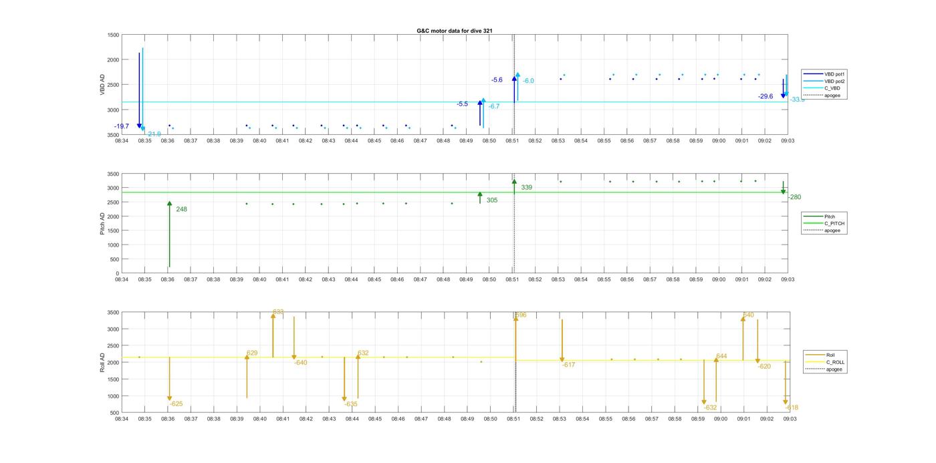
Task: Click the '644' roll data label
Action: coord(721,357)
